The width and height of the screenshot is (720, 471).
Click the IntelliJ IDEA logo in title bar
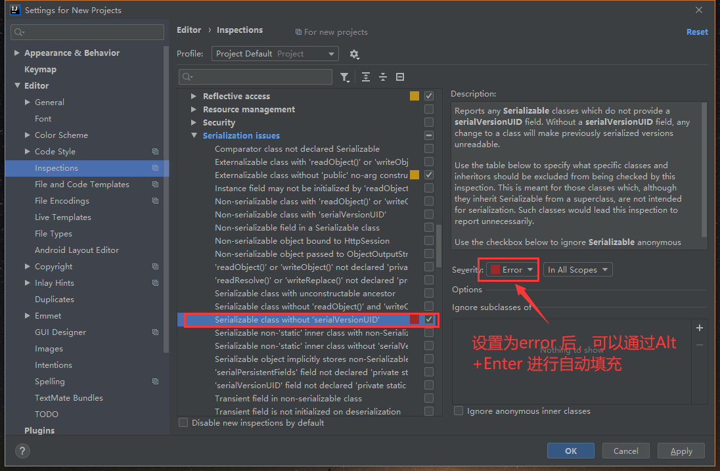(x=14, y=10)
